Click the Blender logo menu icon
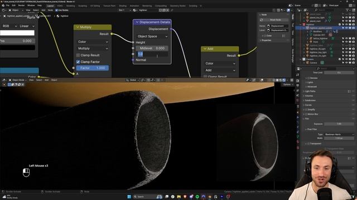Image resolution: width=357 pixels, height=200 pixels. [x=3, y=6]
